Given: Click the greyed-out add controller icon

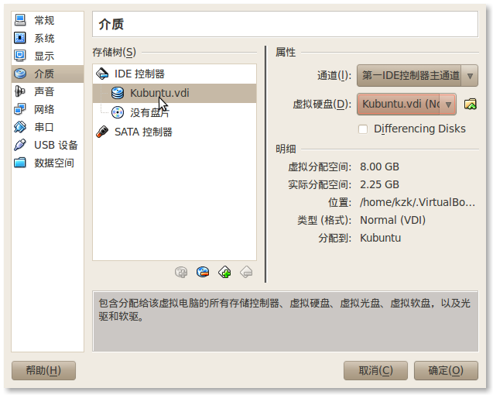Looking at the screenshot, I should tap(181, 273).
